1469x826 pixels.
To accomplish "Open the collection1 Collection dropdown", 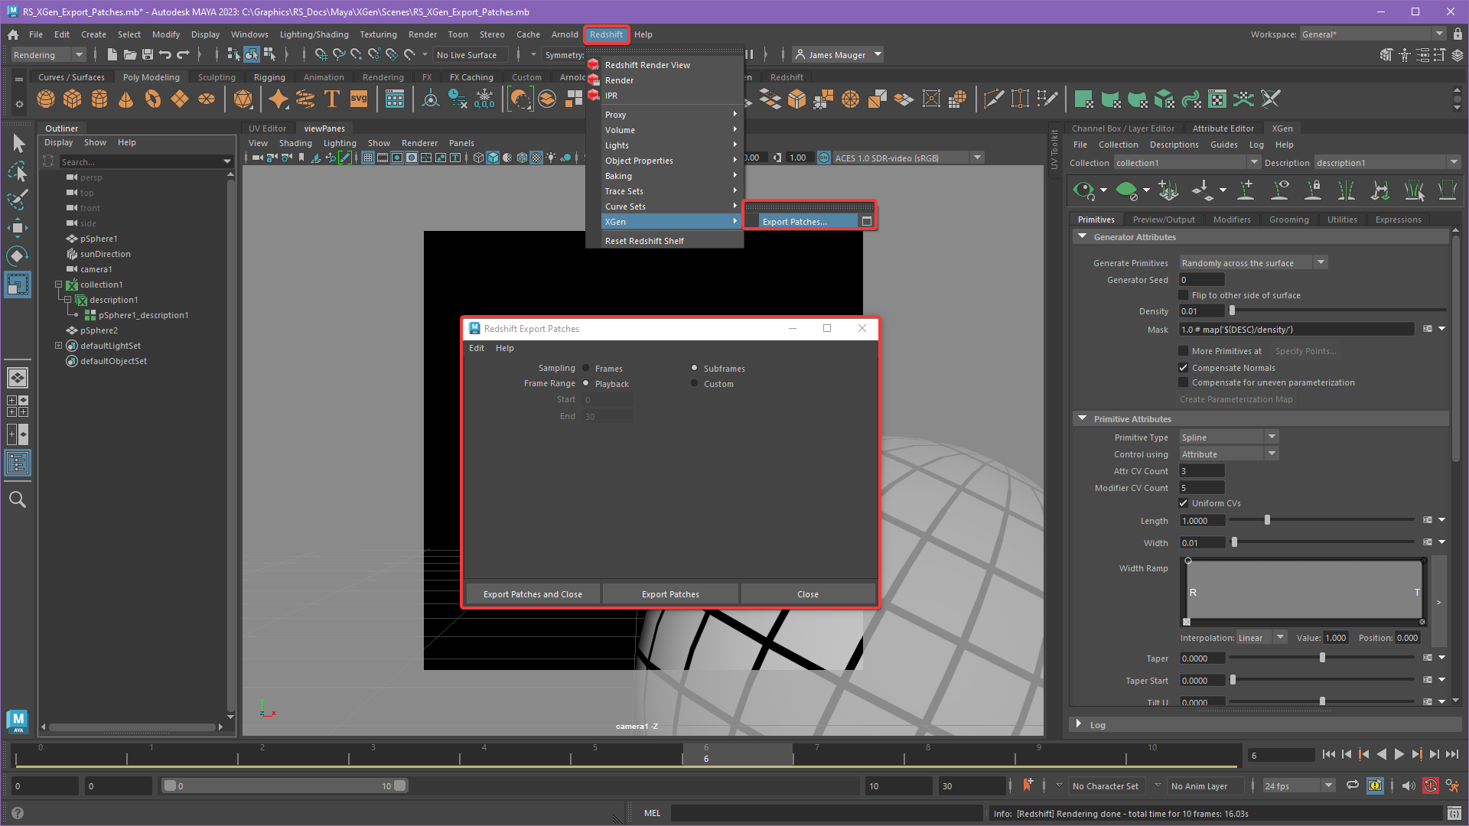I will tap(1187, 163).
